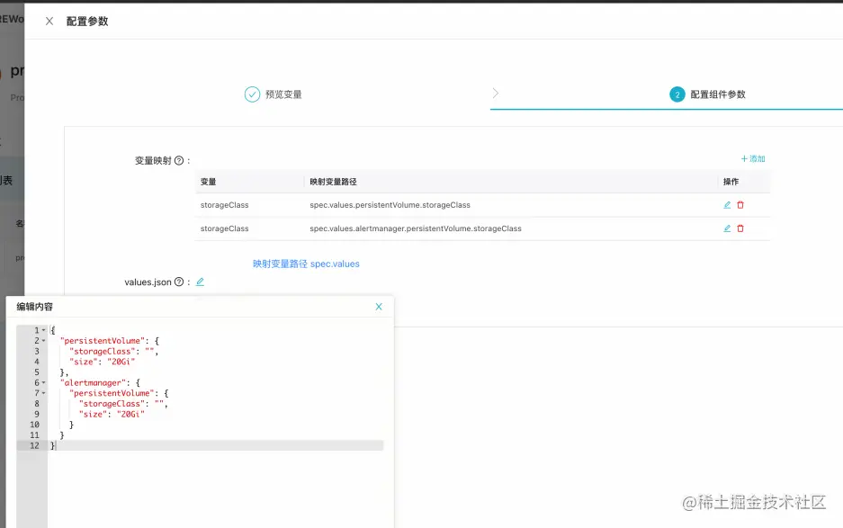843x528 pixels.
Task: Click the 映射变量路径 spec.values link
Action: (306, 264)
